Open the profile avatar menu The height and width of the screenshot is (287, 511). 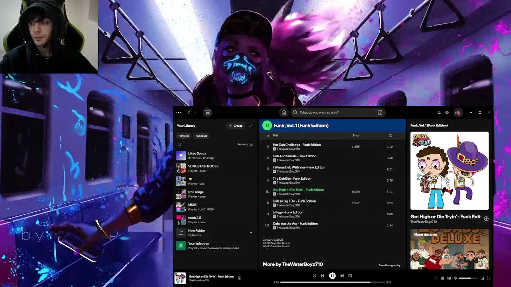click(458, 112)
